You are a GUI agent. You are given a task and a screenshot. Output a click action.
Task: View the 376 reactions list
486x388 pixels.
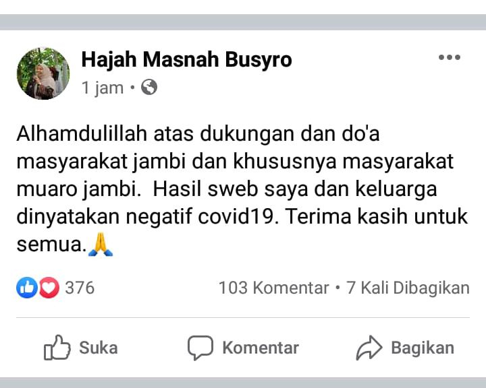tap(80, 288)
